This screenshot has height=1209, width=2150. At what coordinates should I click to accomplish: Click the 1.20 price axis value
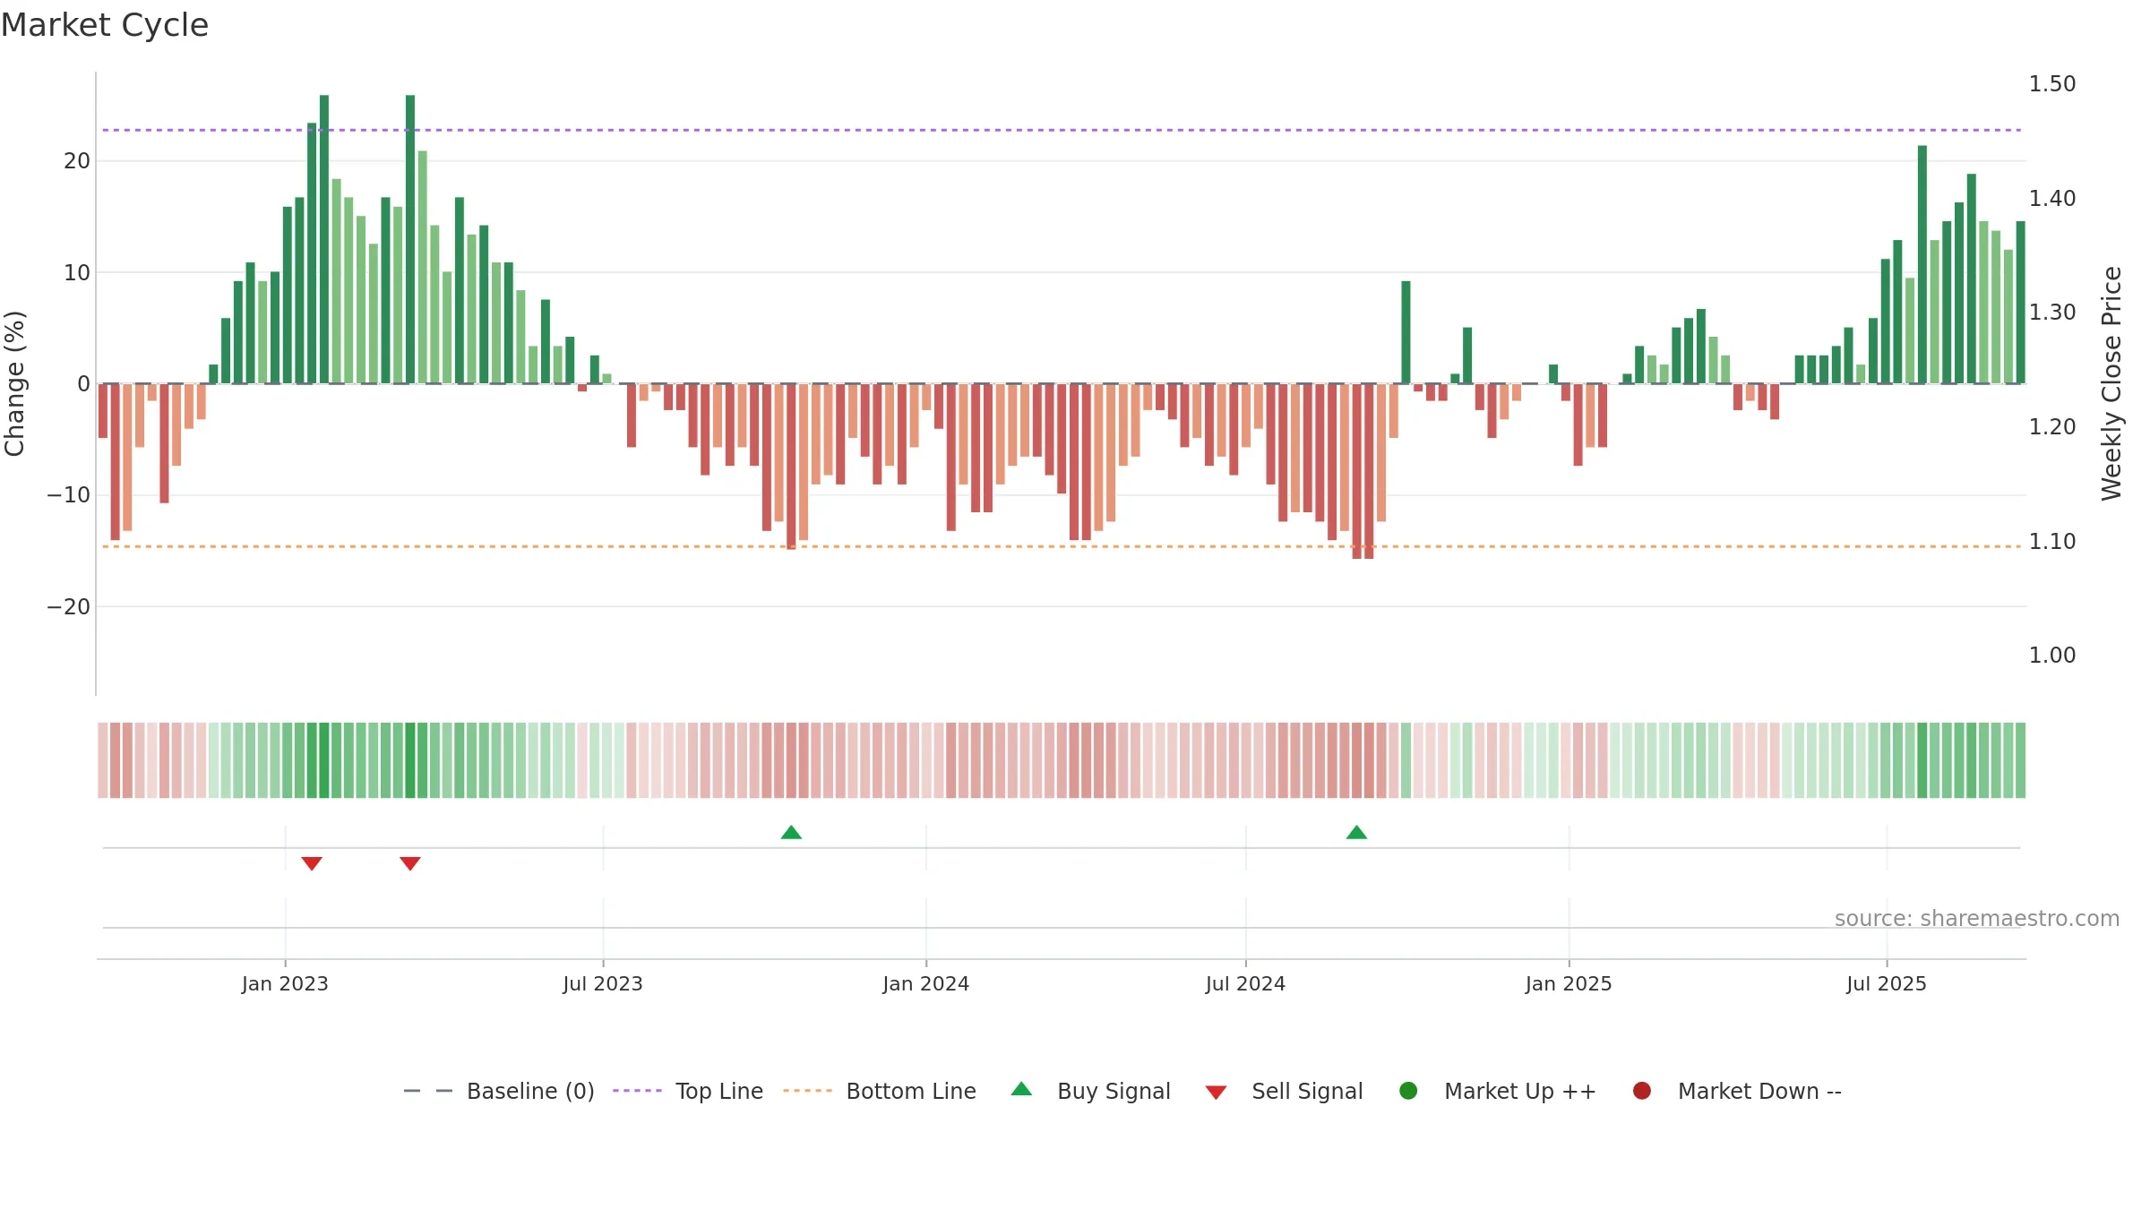coord(2052,427)
